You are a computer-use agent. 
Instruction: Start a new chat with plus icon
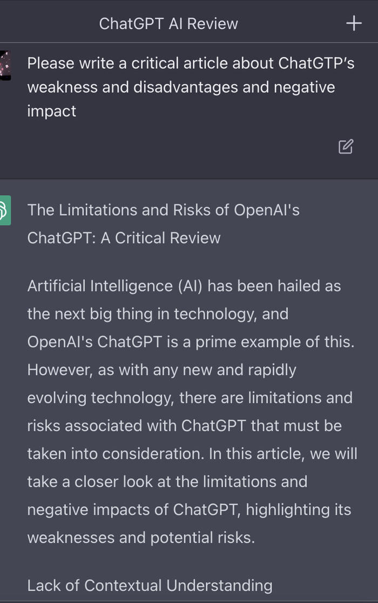[x=354, y=23]
